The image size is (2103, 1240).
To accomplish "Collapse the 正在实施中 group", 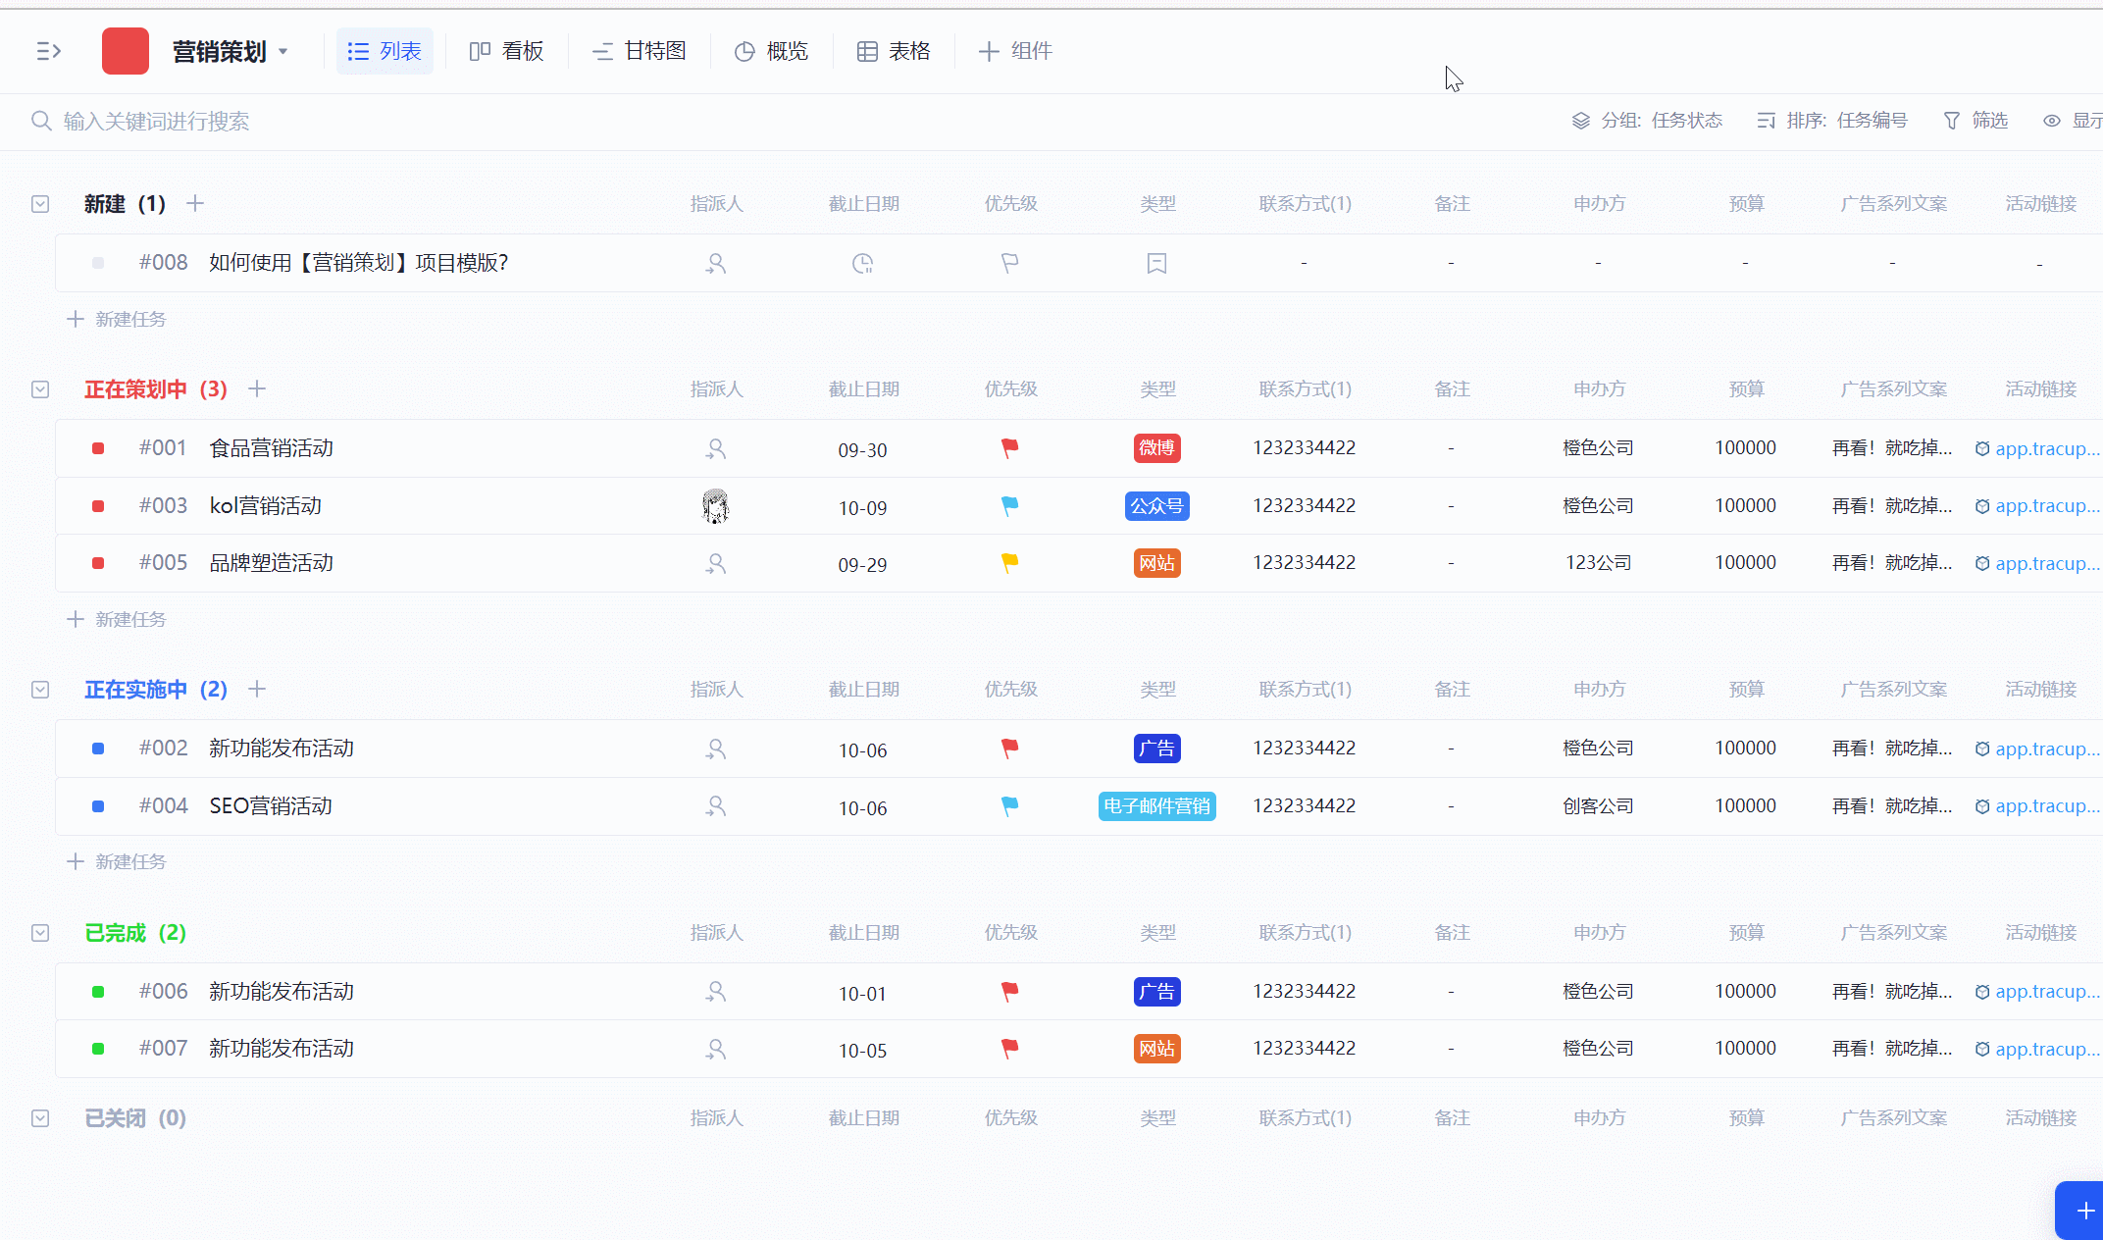I will (40, 690).
